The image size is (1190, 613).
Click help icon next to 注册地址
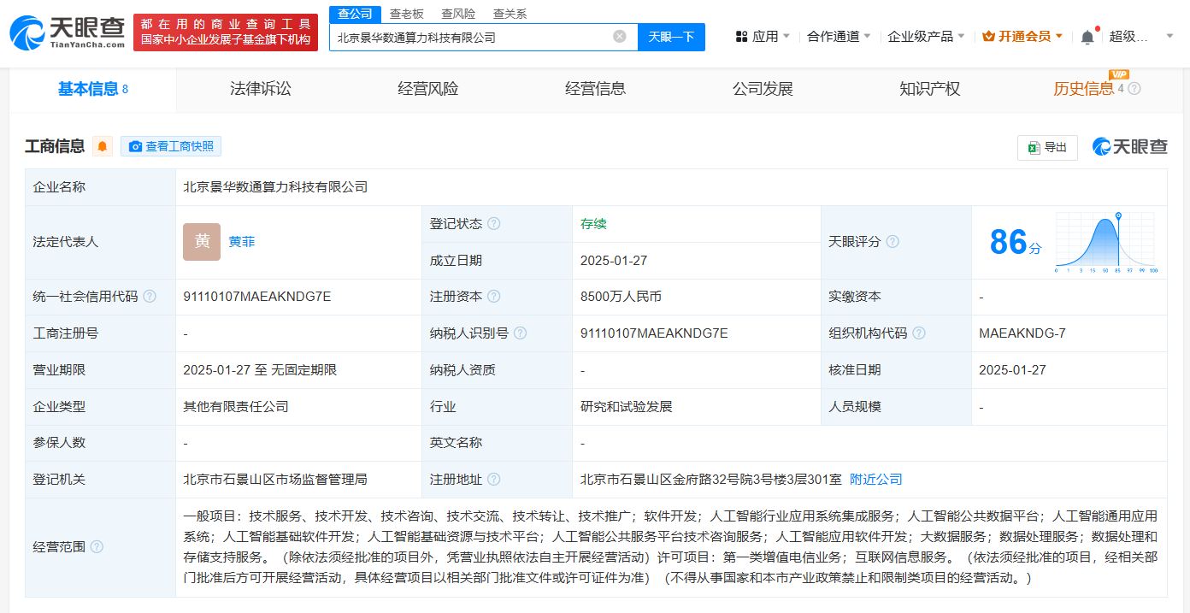494,480
